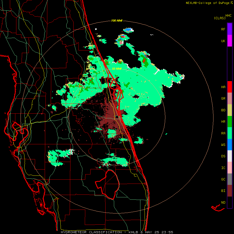Image resolution: width=234 pixels, height=234 pixels.
Task: Click the IC legend label
Action: click(x=223, y=168)
